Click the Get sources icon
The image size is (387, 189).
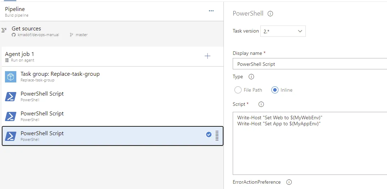[4, 31]
